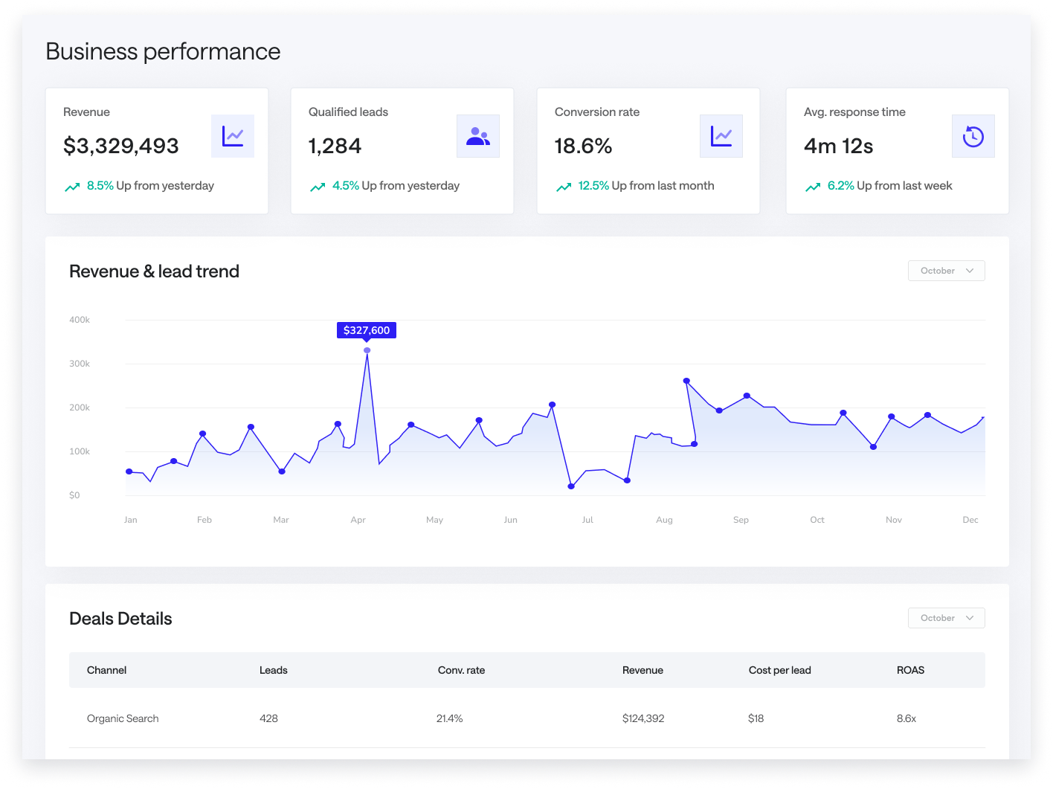Image resolution: width=1053 pixels, height=789 pixels.
Task: Click the green trend arrow beside 8.5%
Action: tap(72, 187)
